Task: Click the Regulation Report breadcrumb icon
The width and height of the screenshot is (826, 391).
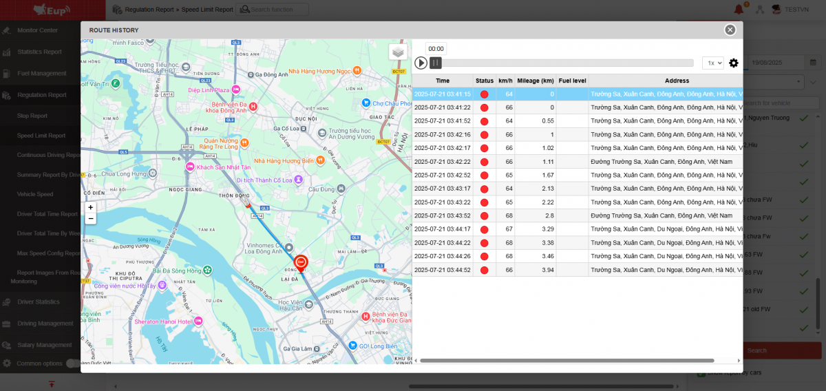Action: point(116,10)
